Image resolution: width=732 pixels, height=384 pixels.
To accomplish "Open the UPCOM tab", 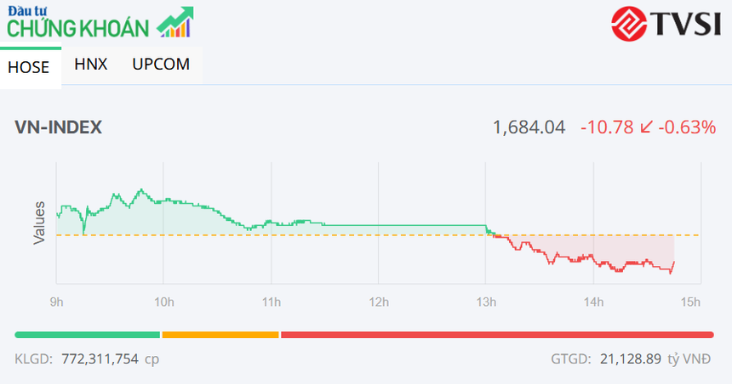I will point(161,64).
